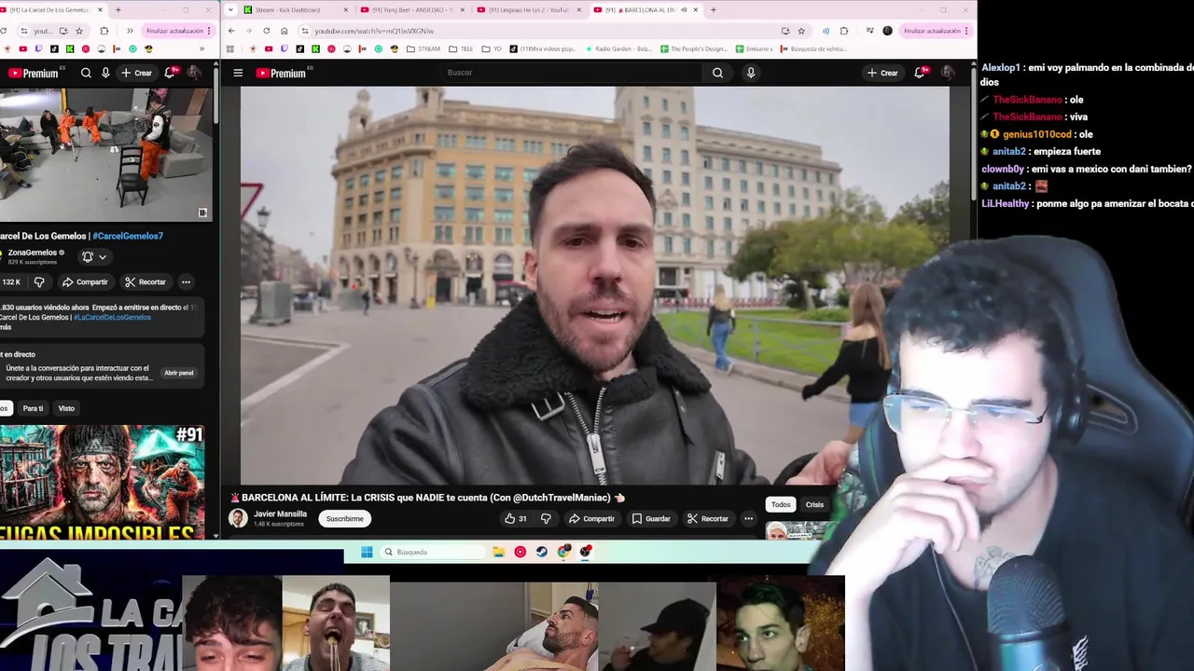This screenshot has height=671, width=1194.
Task: Open new tab in right browser window
Action: (714, 9)
